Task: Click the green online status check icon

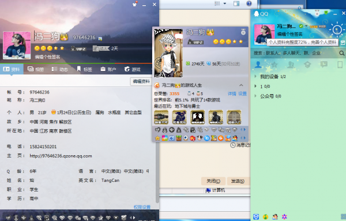Action: click(x=301, y=26)
